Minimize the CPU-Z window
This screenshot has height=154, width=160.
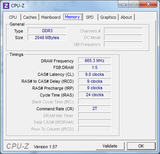point(124,4)
